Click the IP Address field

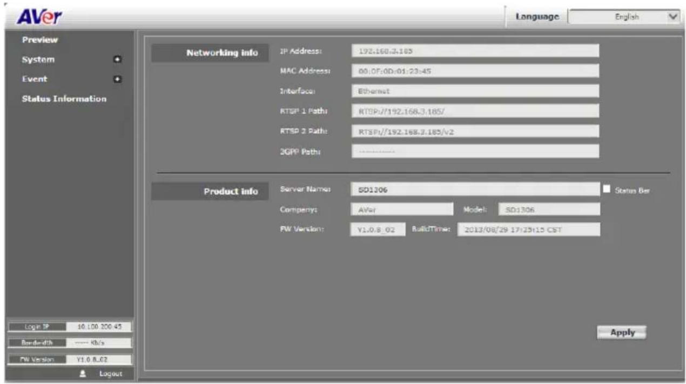(475, 51)
